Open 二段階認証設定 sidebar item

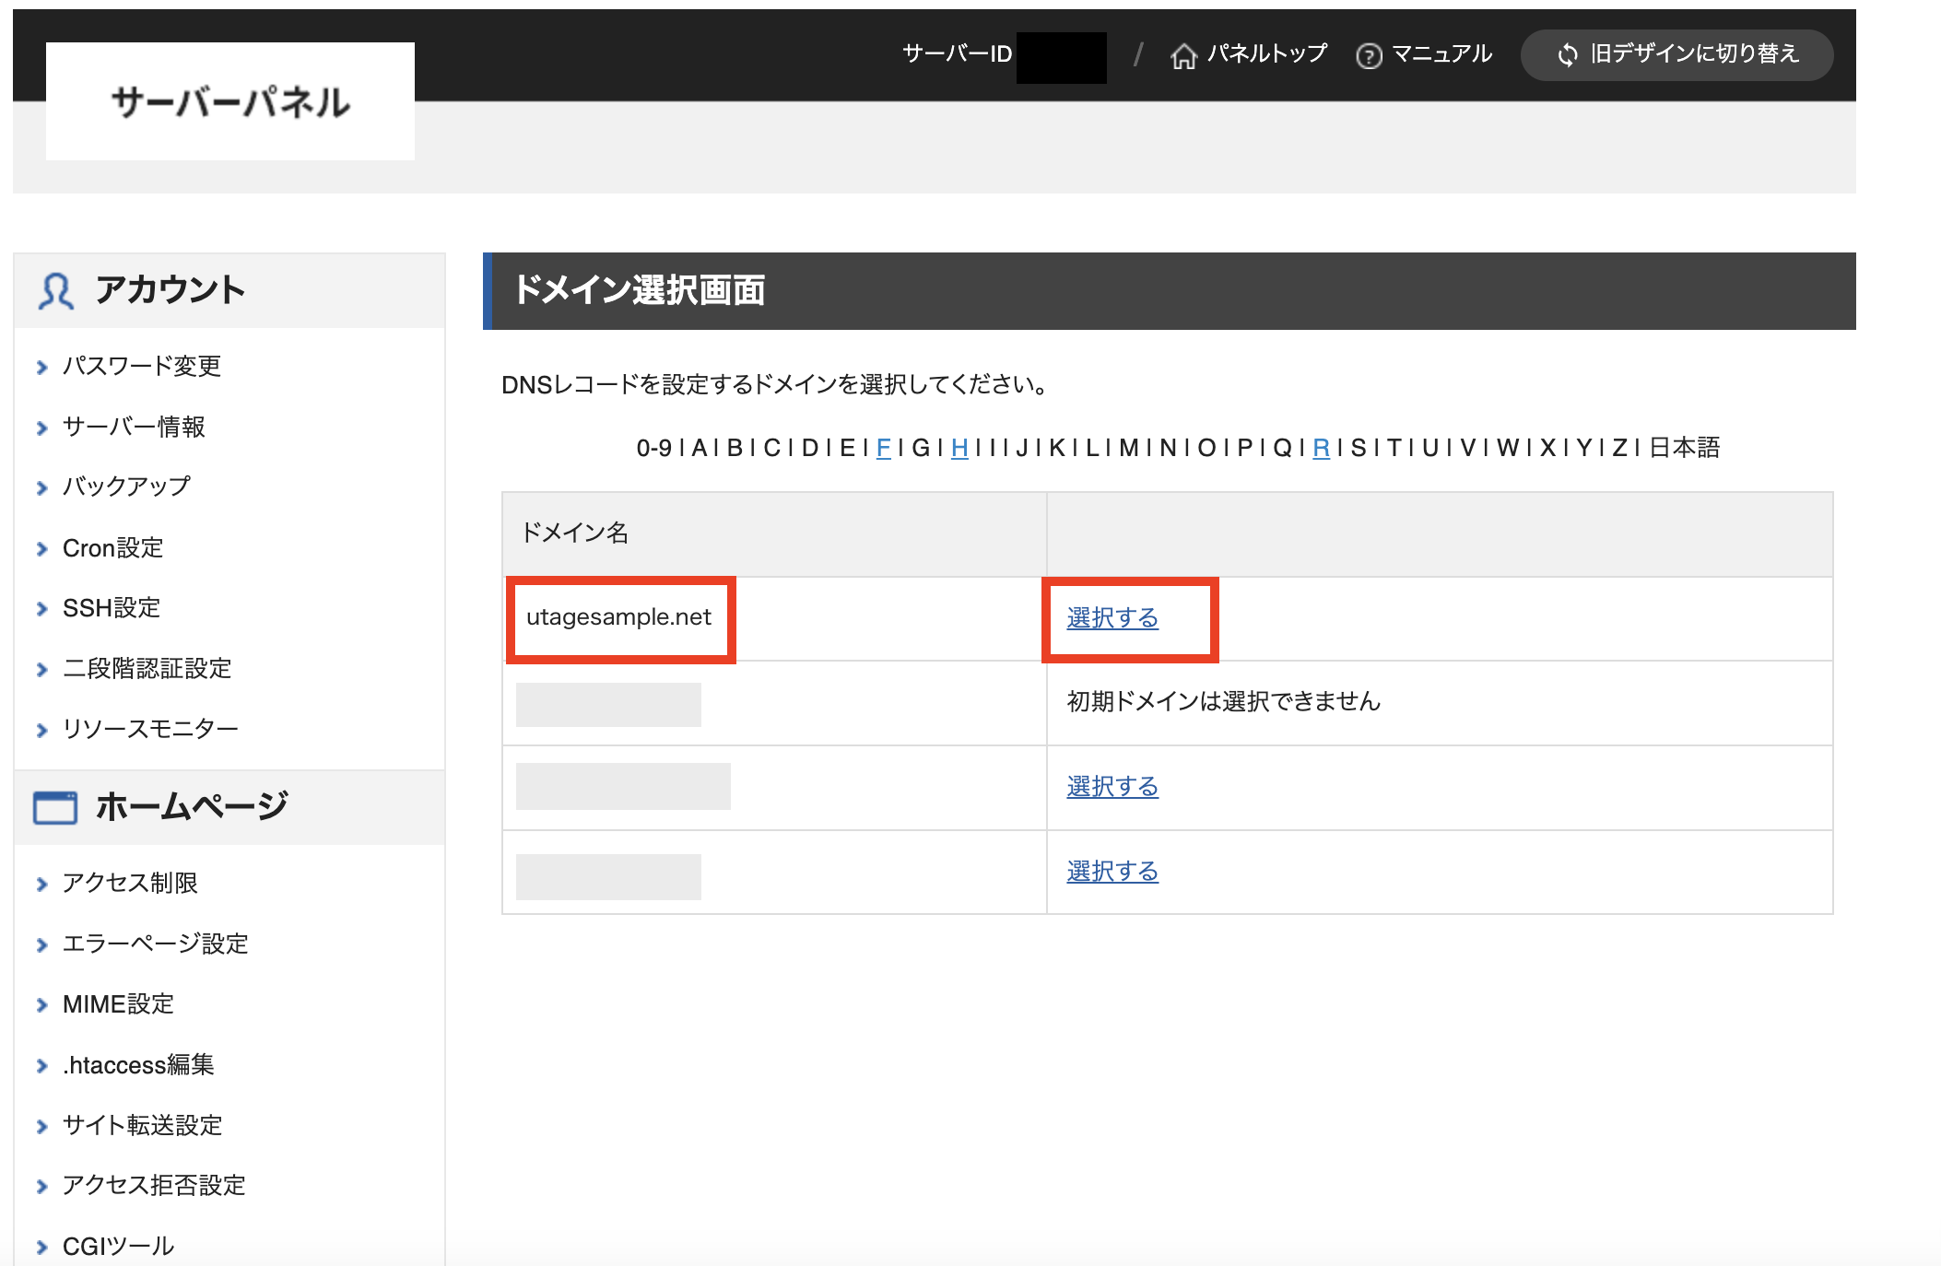coord(147,669)
